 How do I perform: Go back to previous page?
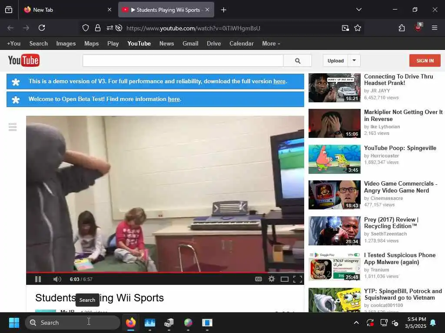tap(10, 28)
